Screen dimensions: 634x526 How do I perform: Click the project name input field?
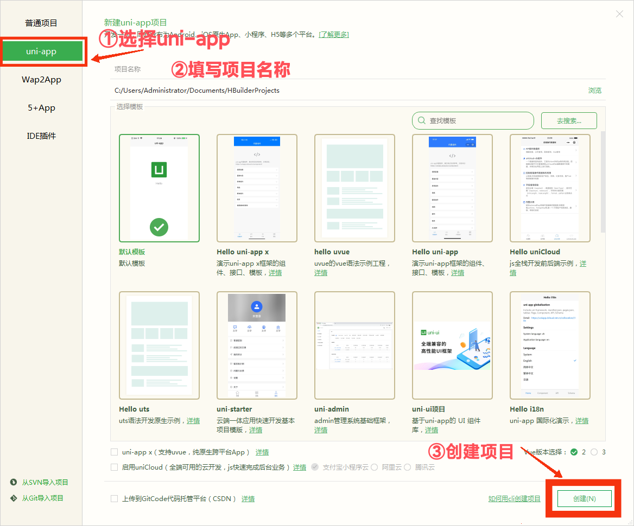tap(353, 69)
